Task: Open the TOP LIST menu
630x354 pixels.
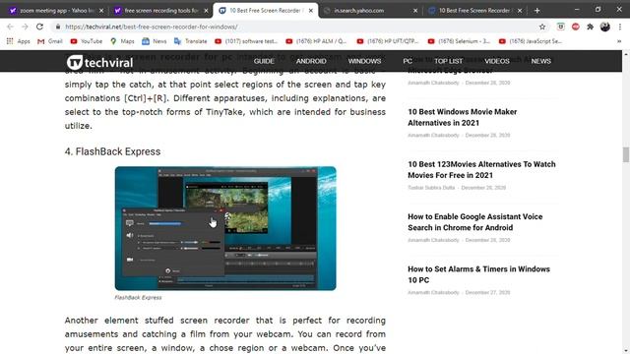Action: point(449,61)
